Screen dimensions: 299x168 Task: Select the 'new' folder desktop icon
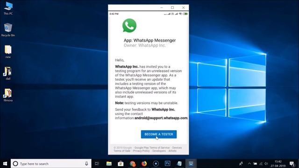pos(8,52)
